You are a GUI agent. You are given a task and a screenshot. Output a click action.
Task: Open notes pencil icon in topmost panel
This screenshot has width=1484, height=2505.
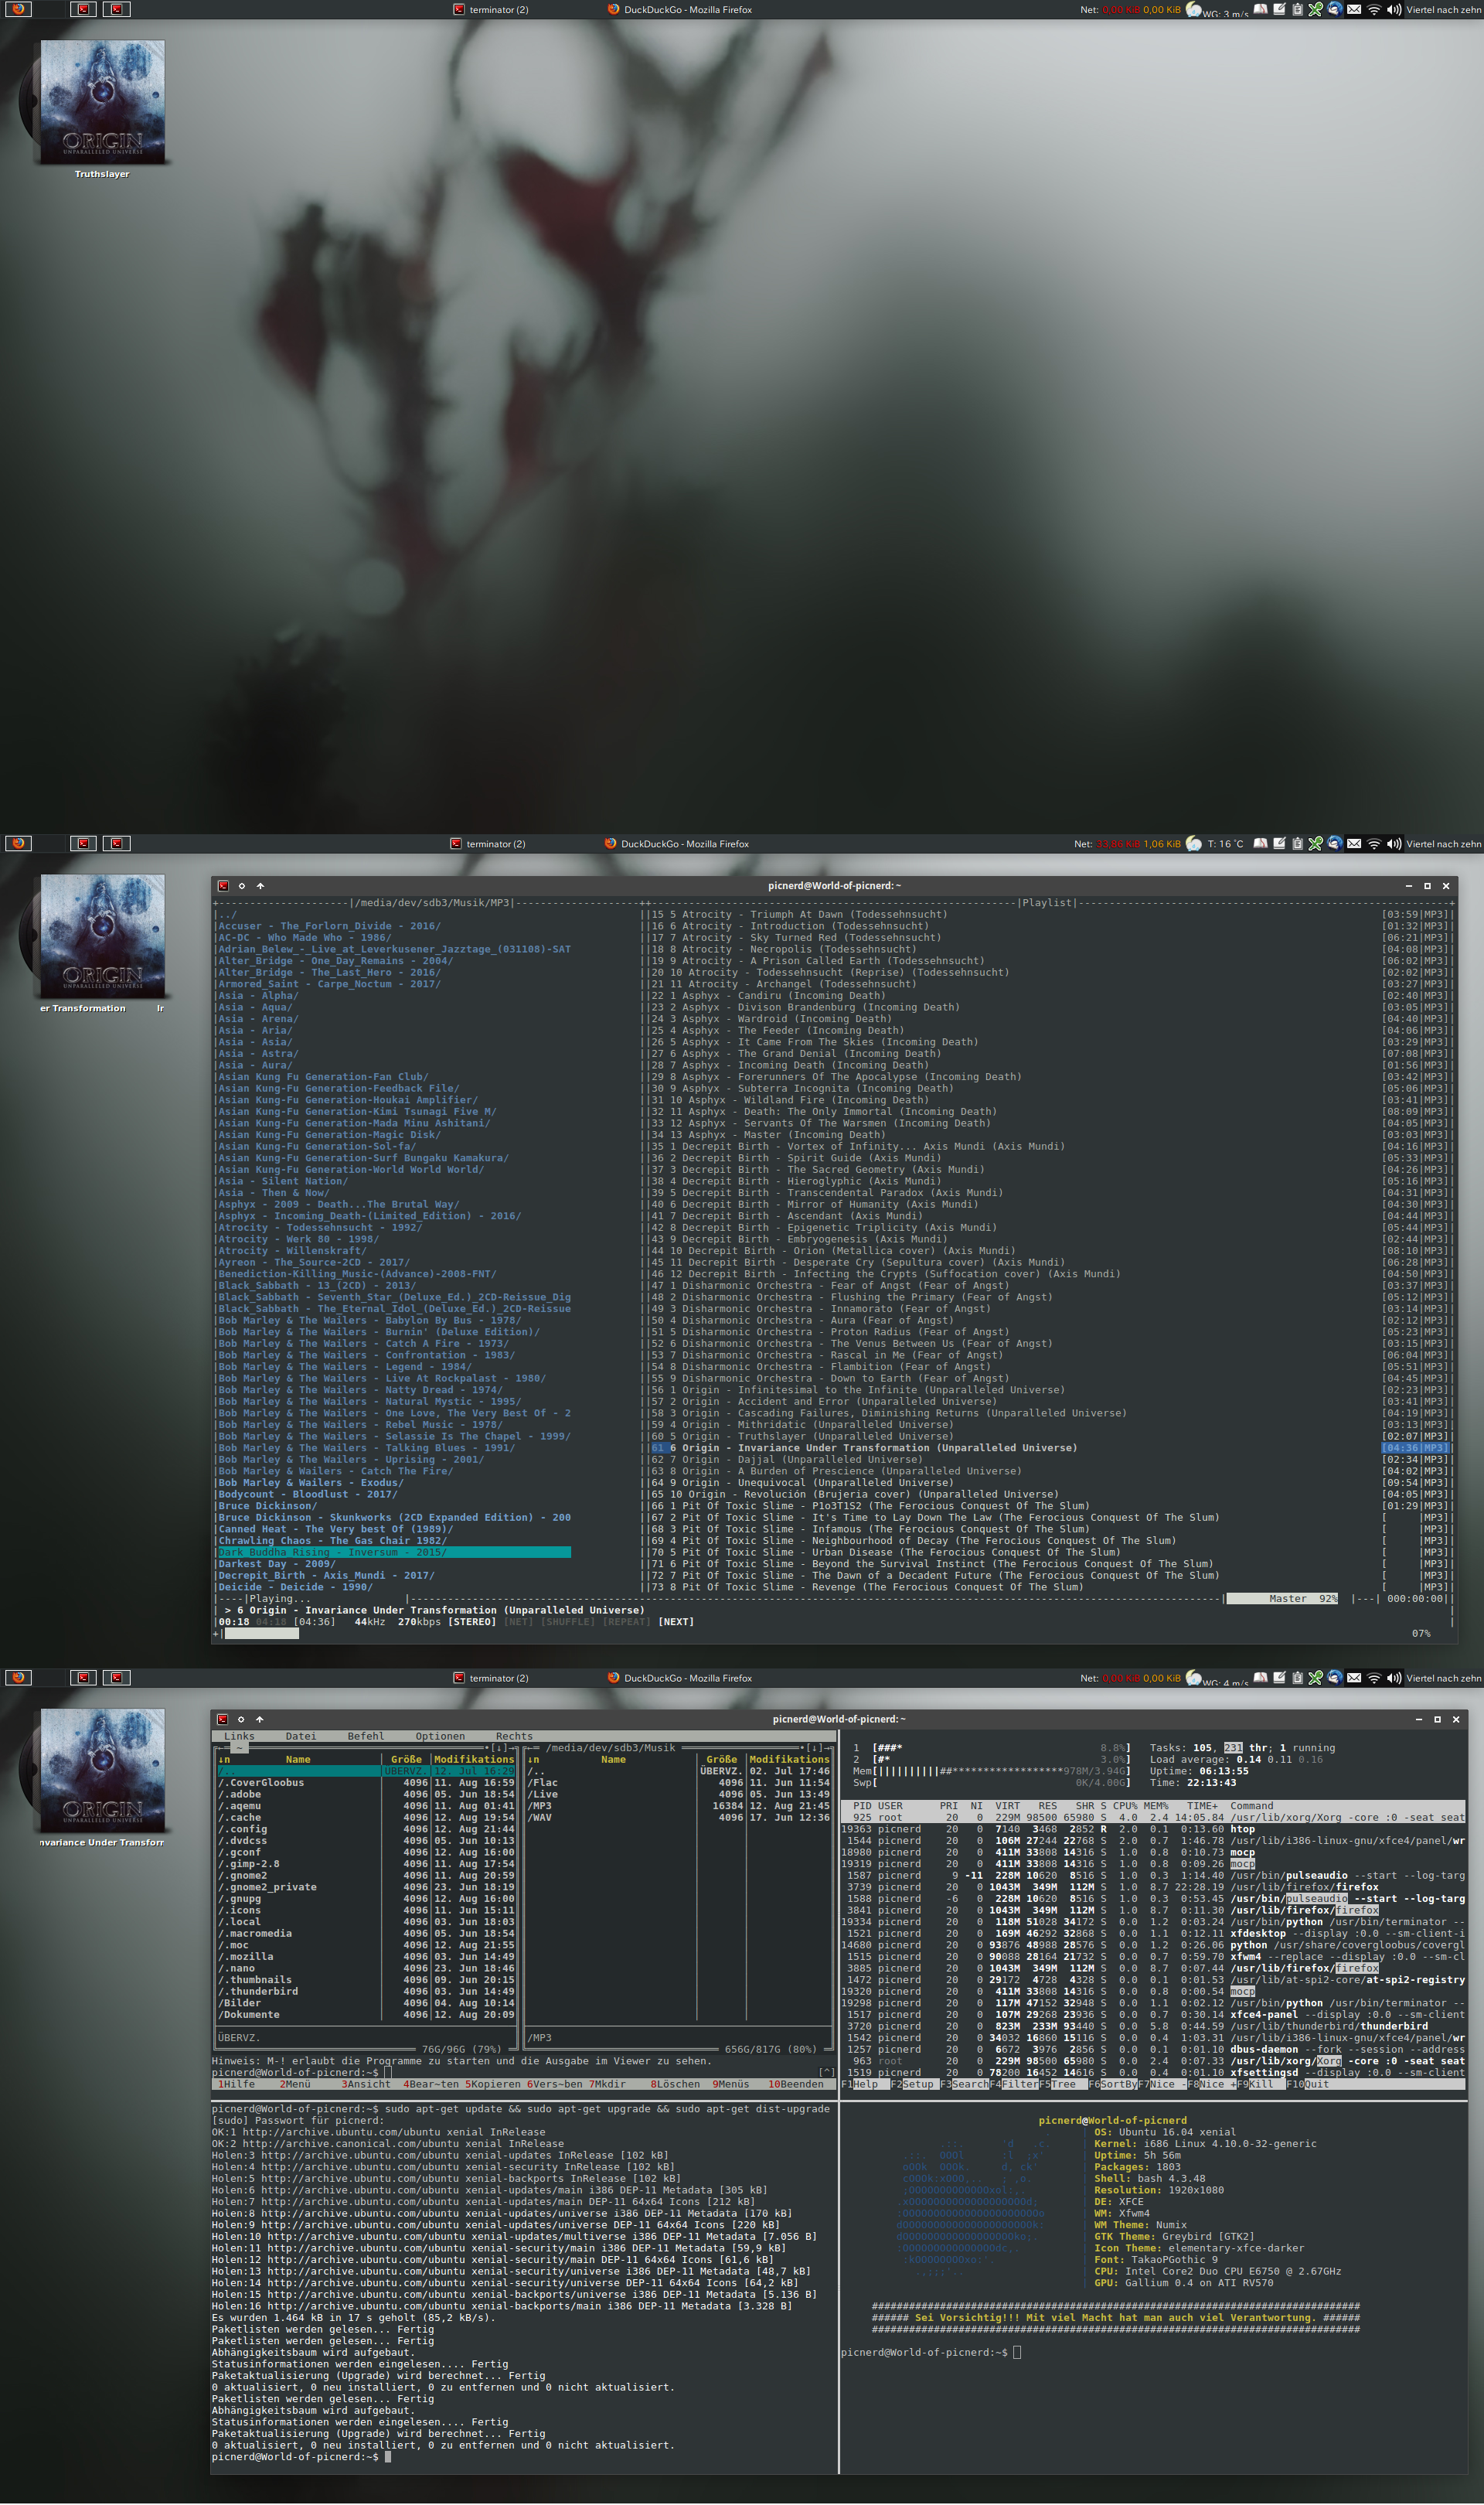[1279, 9]
